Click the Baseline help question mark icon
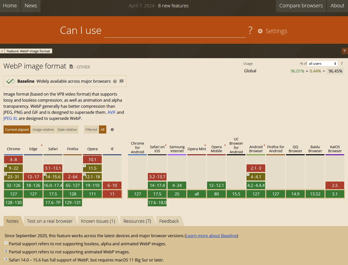Screen dimensions: 348x265 tap(115, 81)
